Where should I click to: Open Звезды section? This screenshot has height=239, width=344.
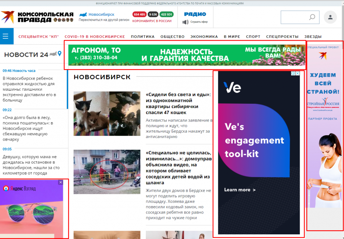pos(313,37)
